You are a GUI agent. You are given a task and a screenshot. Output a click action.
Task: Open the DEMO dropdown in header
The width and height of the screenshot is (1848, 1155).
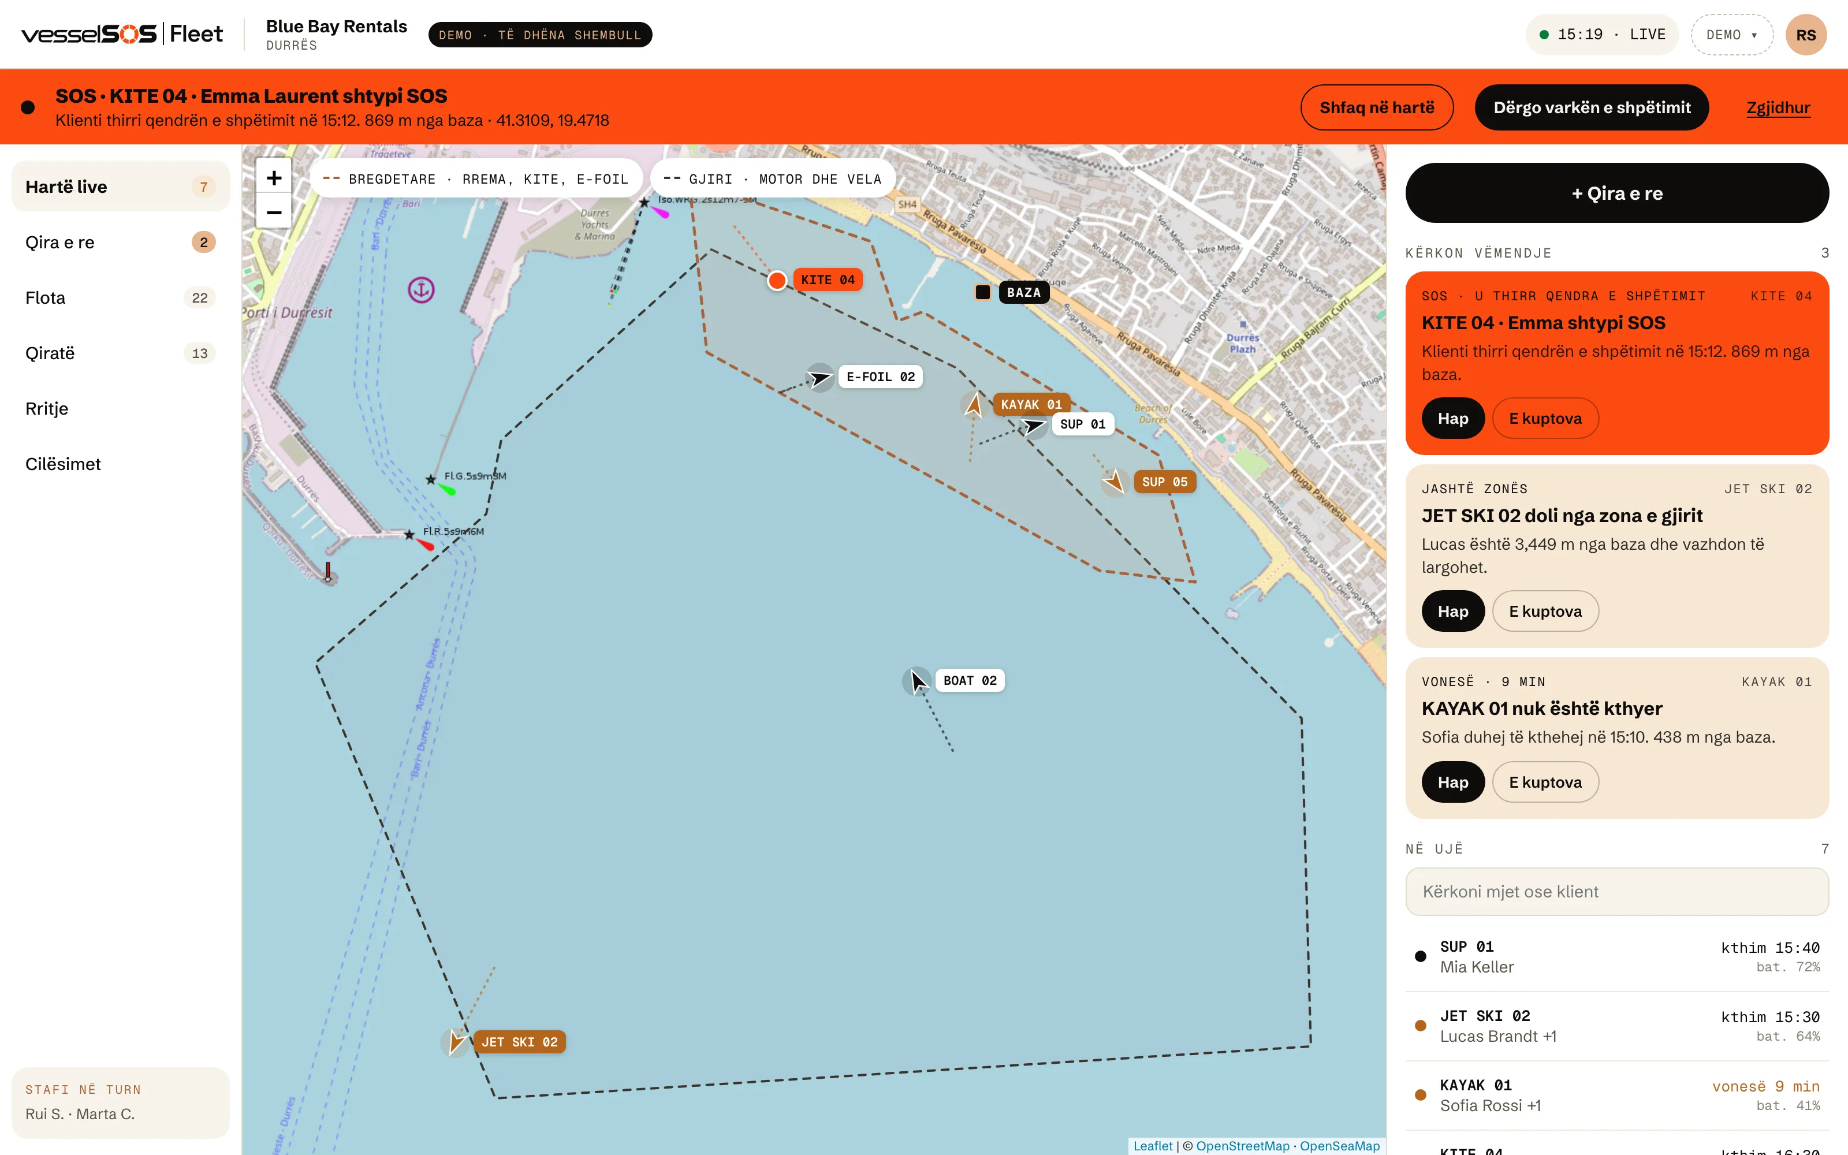[x=1731, y=35]
